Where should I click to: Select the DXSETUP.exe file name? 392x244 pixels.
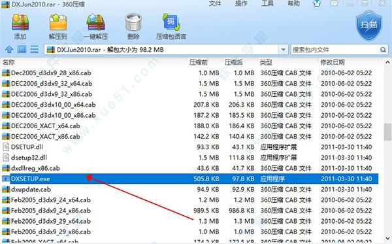(31, 179)
